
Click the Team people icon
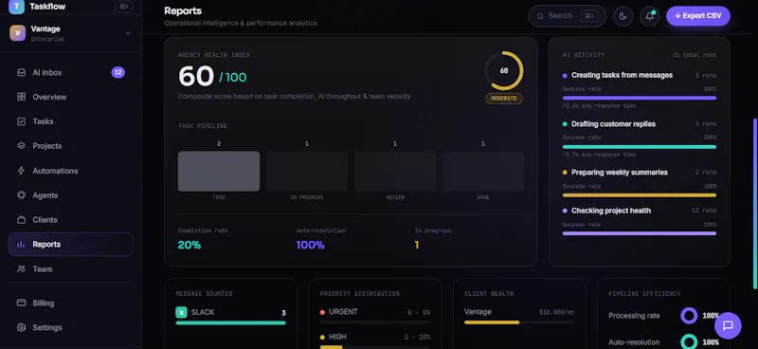tap(21, 269)
